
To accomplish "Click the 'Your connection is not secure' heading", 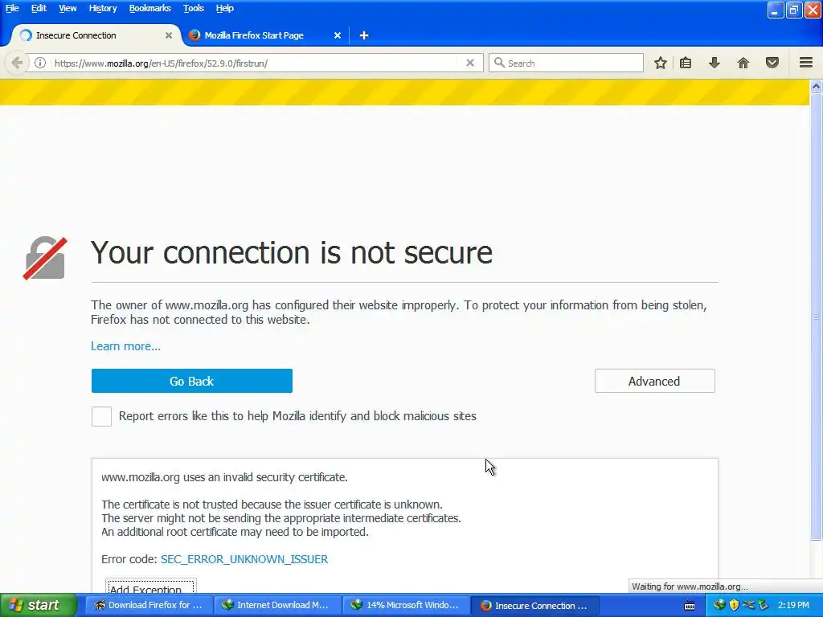I will (x=292, y=252).
